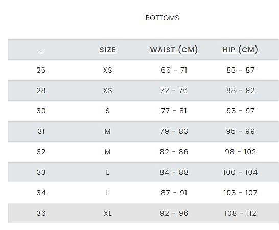Click the WAIST (CM) column header
This screenshot has width=279, height=230.
pyautogui.click(x=174, y=50)
